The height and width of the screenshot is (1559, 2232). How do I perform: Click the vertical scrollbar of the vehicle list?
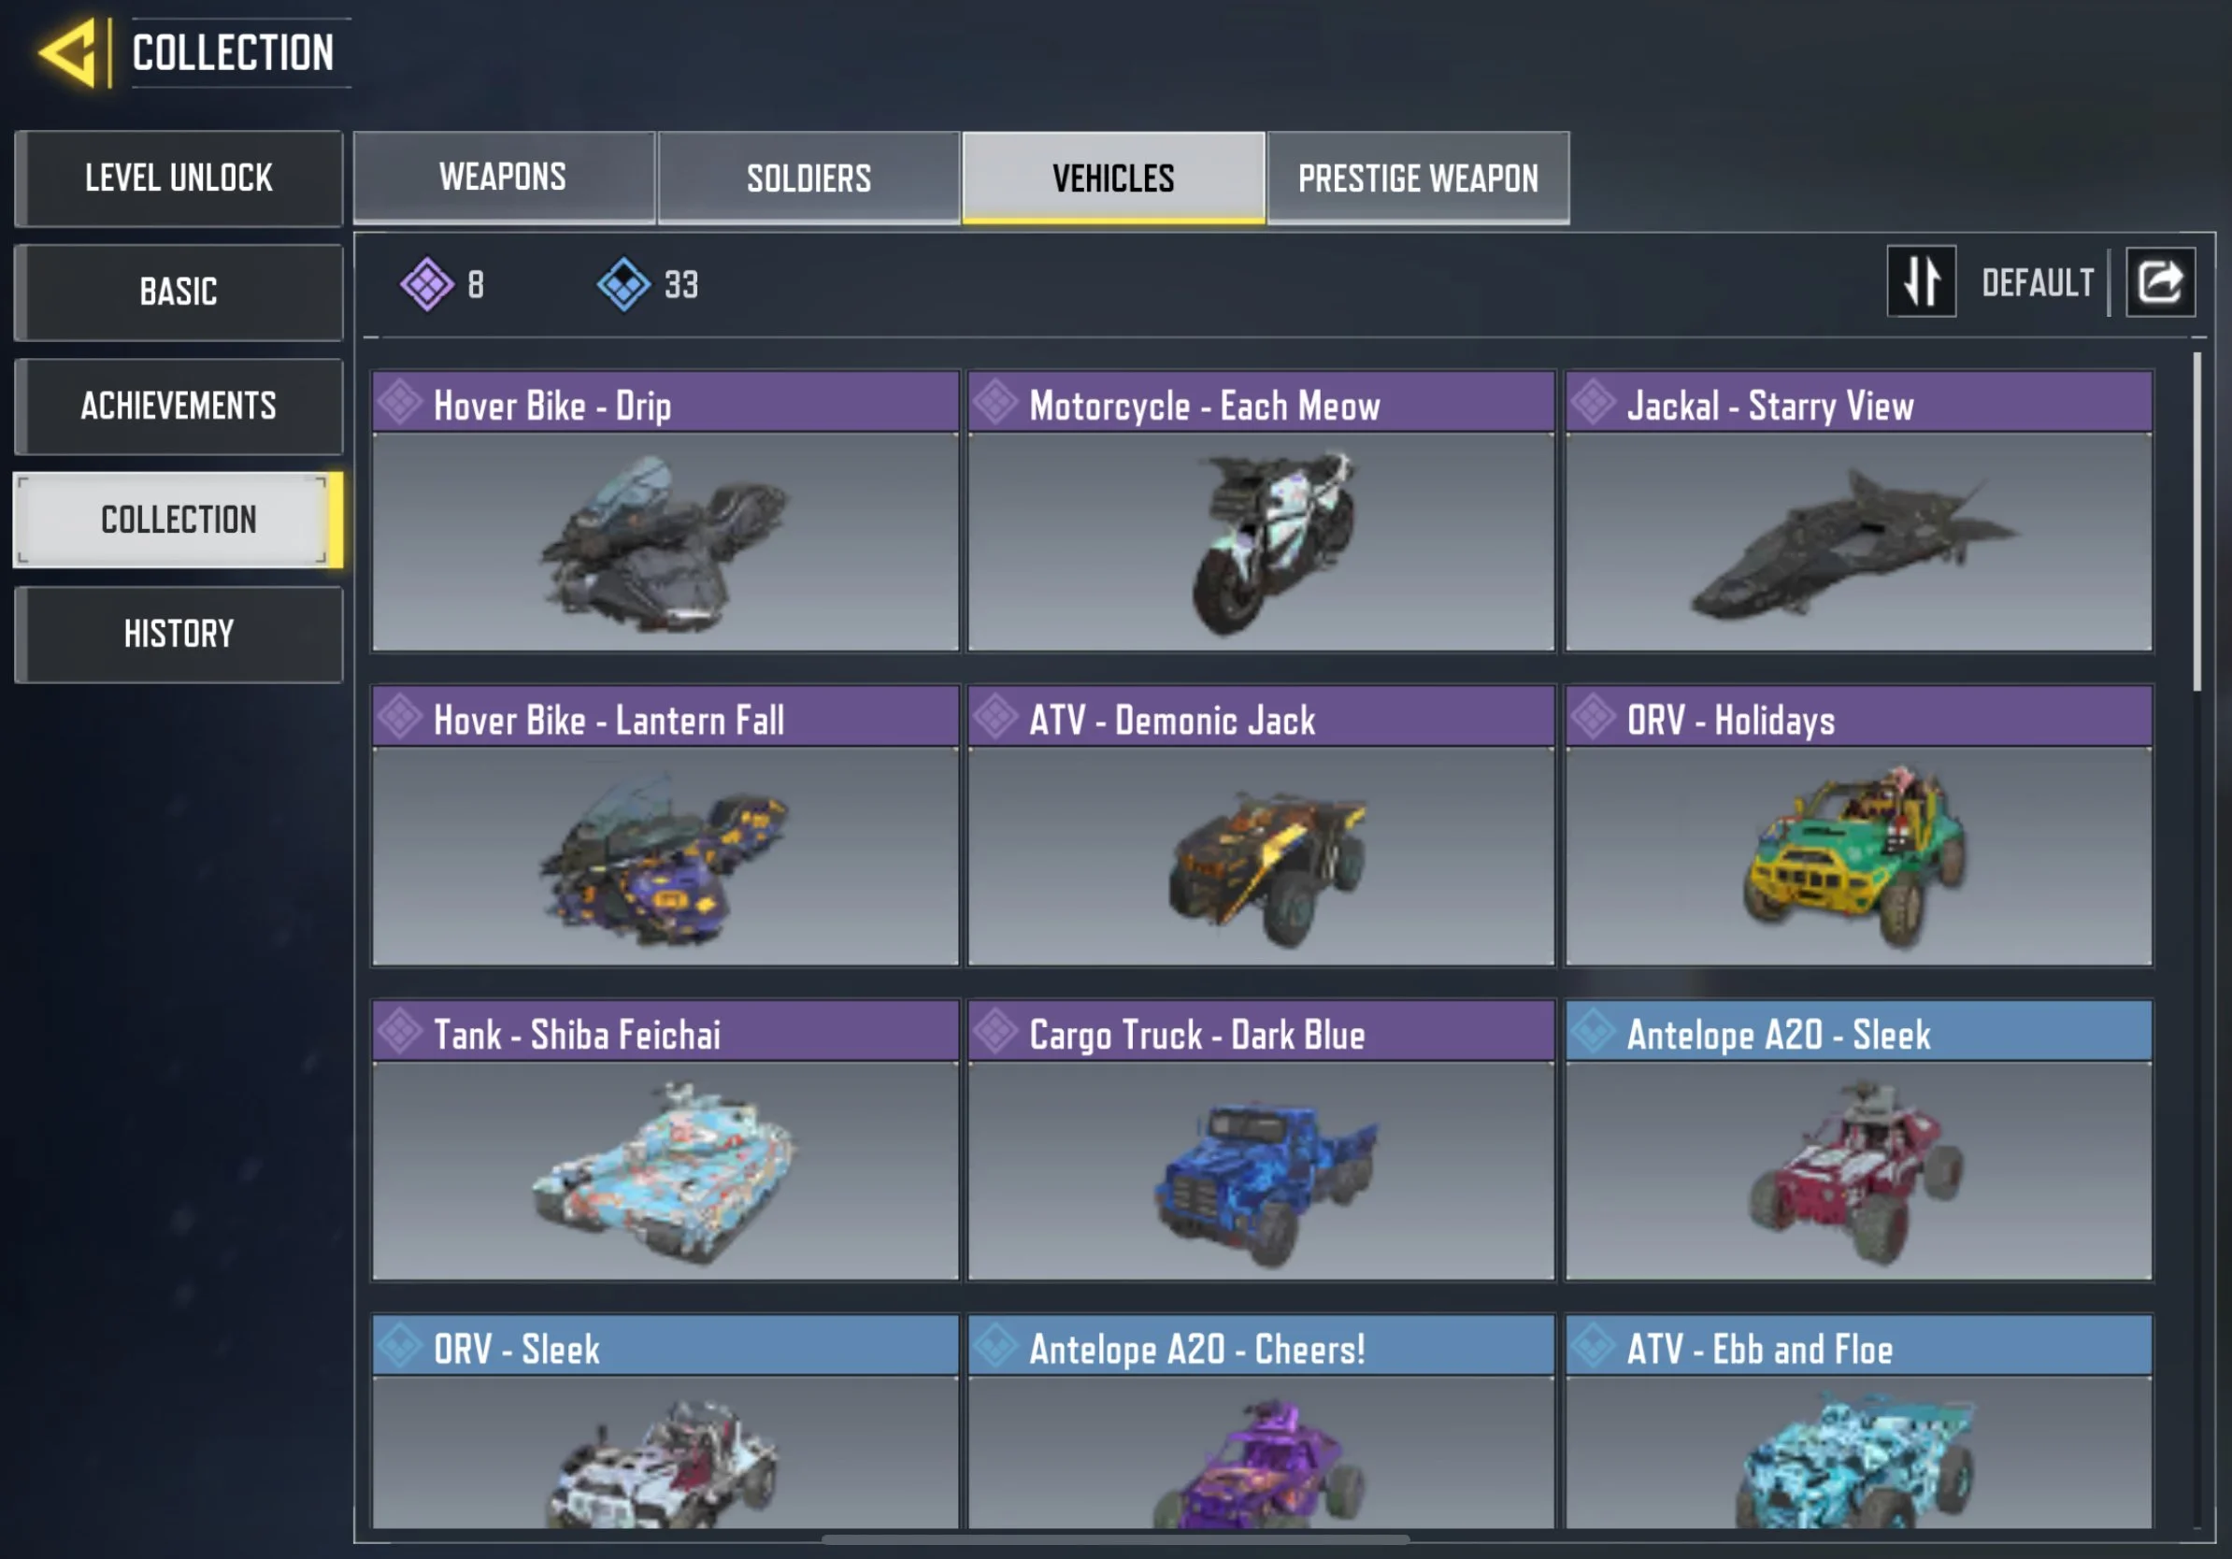click(x=2197, y=522)
